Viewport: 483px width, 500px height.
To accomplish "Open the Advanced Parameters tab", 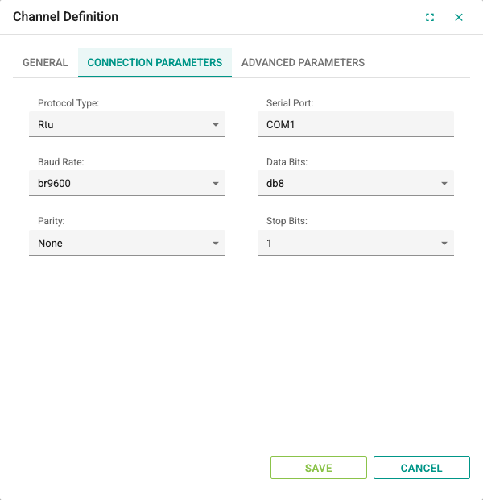I will point(303,63).
